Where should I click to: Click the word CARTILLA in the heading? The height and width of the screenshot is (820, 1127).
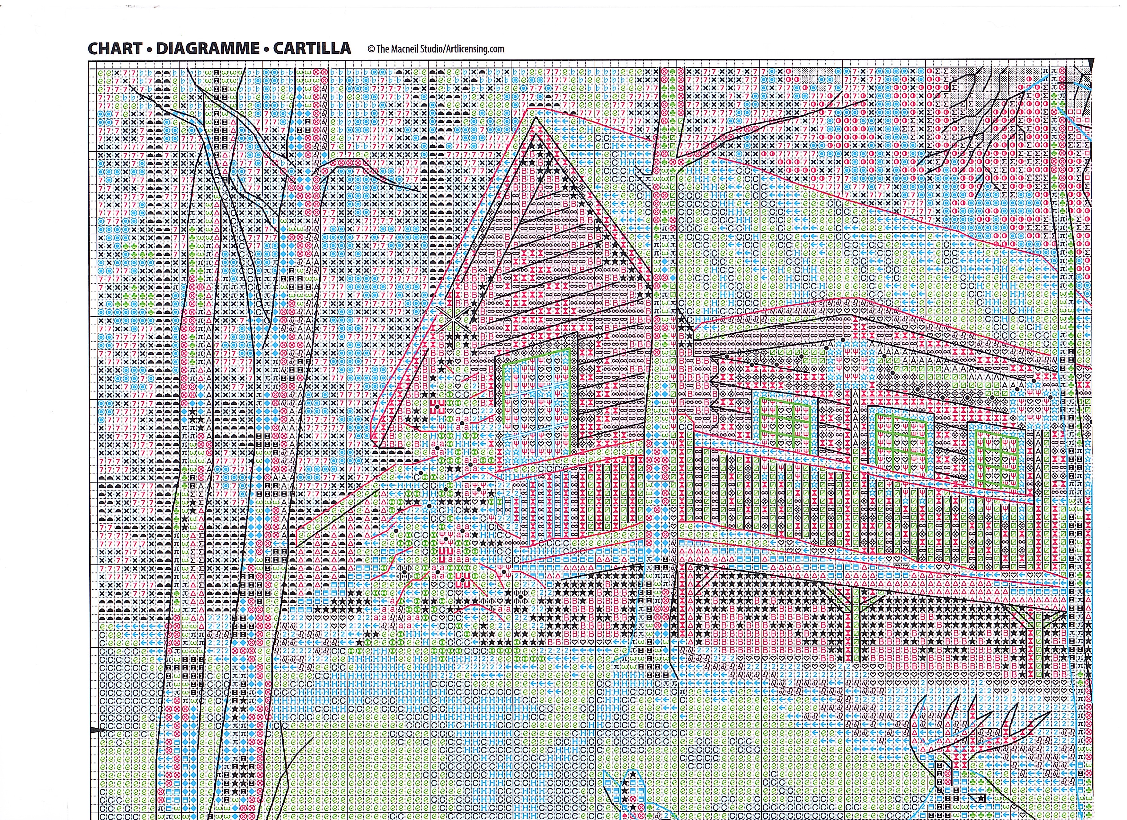click(312, 48)
